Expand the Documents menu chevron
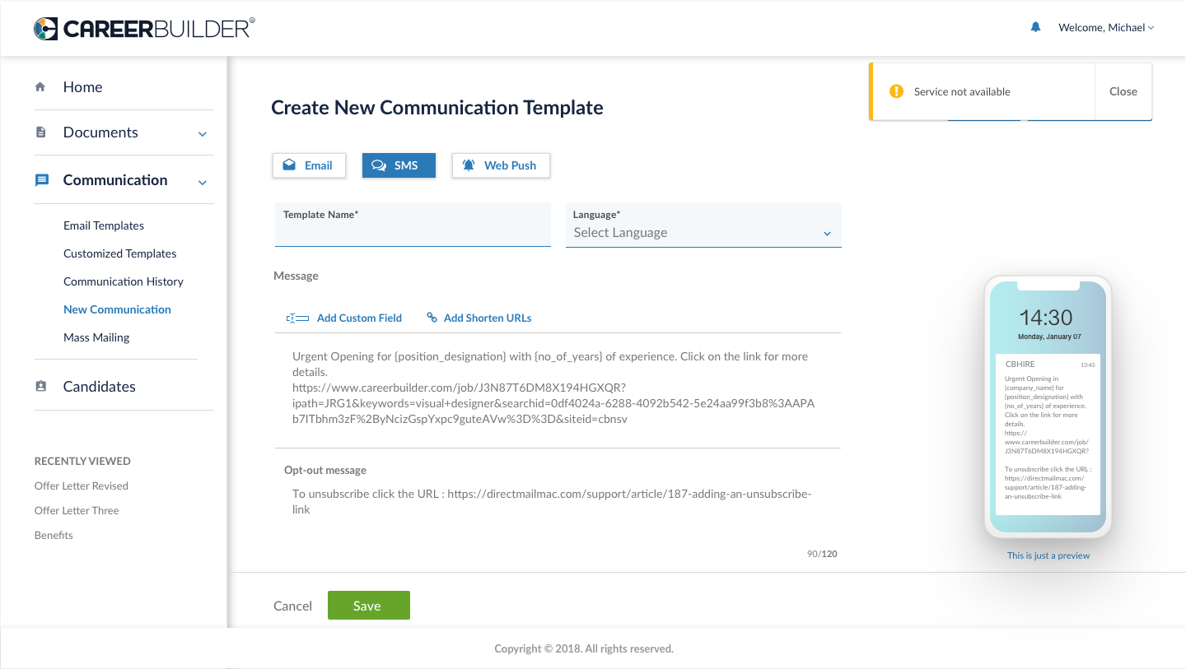 pyautogui.click(x=203, y=133)
